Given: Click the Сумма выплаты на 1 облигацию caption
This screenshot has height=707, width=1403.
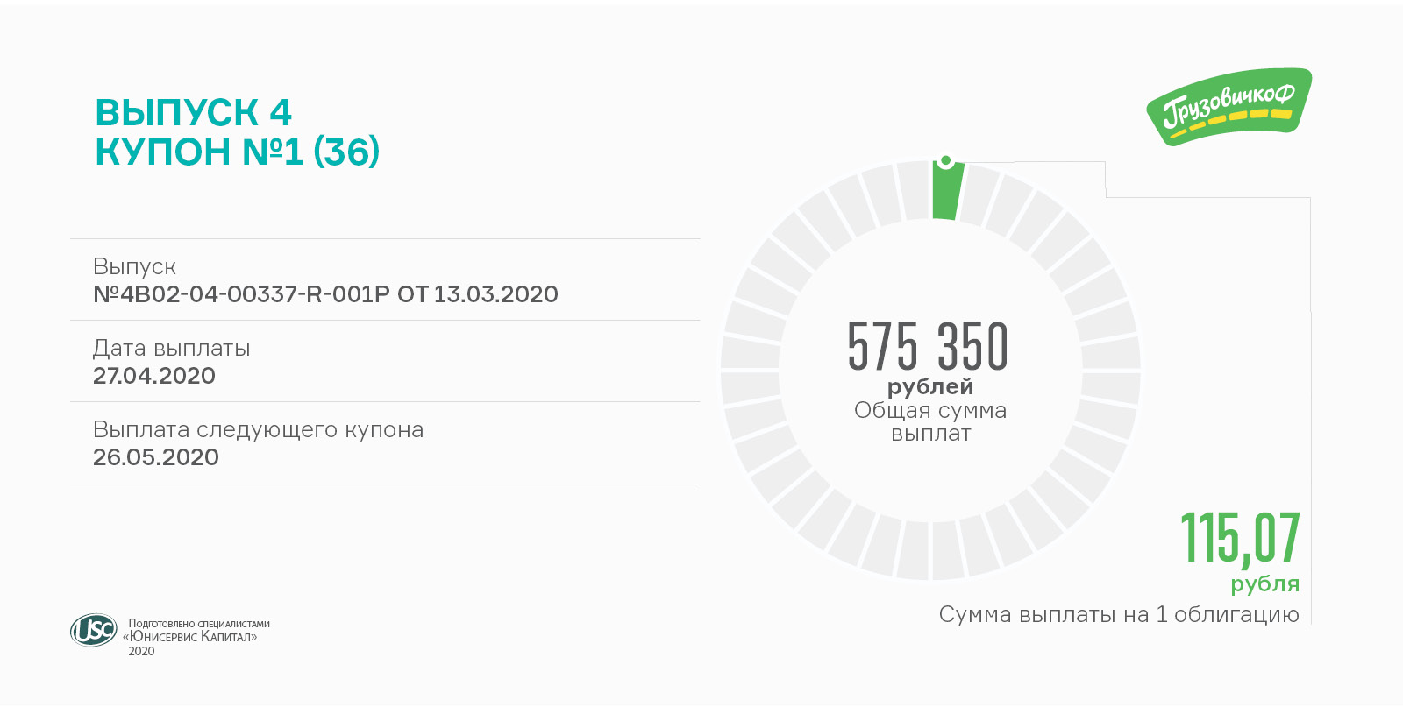Looking at the screenshot, I should click(x=1119, y=614).
